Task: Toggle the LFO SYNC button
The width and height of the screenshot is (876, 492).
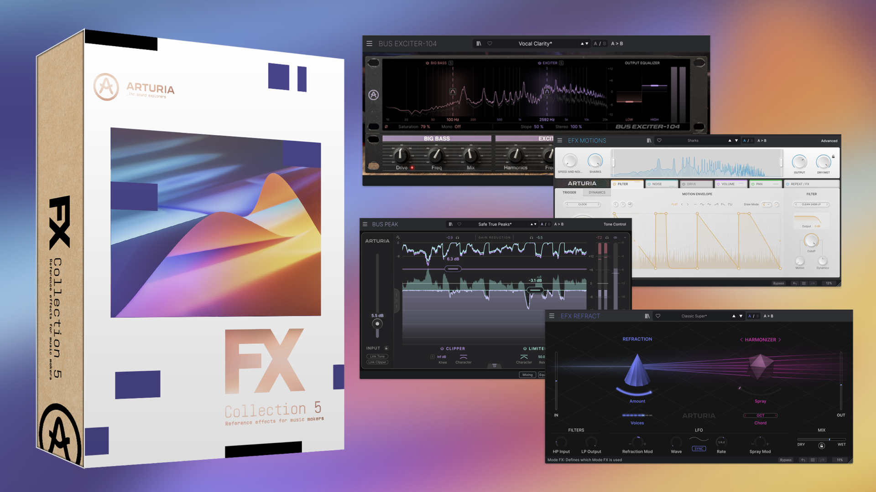Action: point(699,449)
